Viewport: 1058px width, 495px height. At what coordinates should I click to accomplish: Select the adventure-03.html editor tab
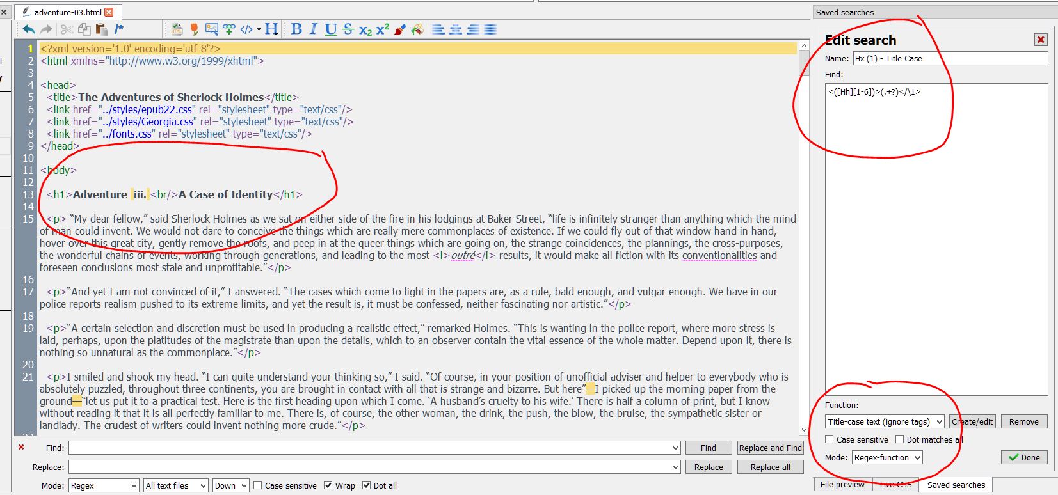point(68,12)
